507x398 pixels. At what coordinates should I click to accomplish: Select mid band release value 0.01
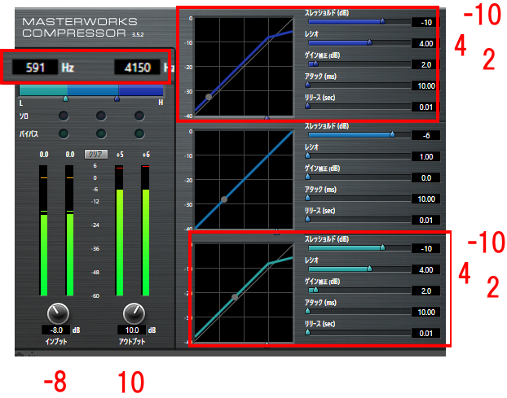coord(425,220)
